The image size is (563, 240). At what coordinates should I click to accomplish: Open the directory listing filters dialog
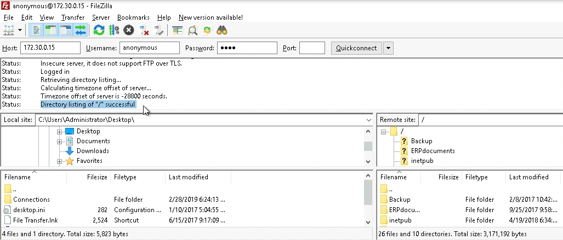pos(178,31)
